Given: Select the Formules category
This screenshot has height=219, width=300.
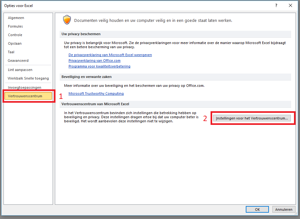Looking at the screenshot, I should coord(15,26).
